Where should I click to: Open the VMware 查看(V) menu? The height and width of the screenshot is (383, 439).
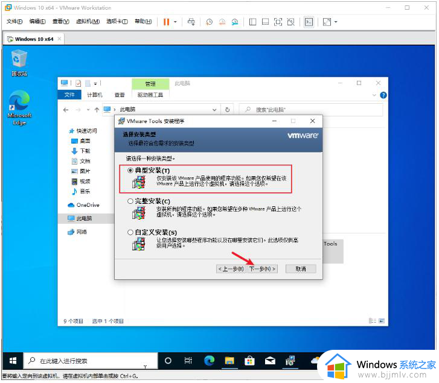pos(61,22)
